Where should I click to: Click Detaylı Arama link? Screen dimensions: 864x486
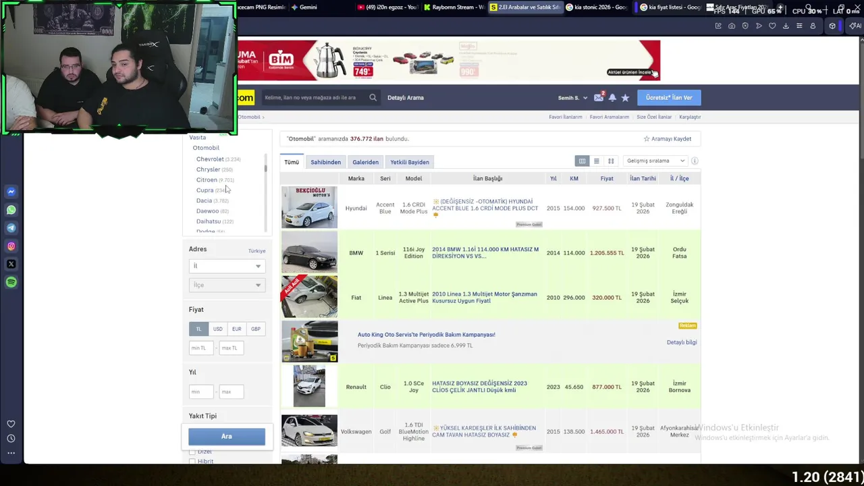tap(406, 98)
